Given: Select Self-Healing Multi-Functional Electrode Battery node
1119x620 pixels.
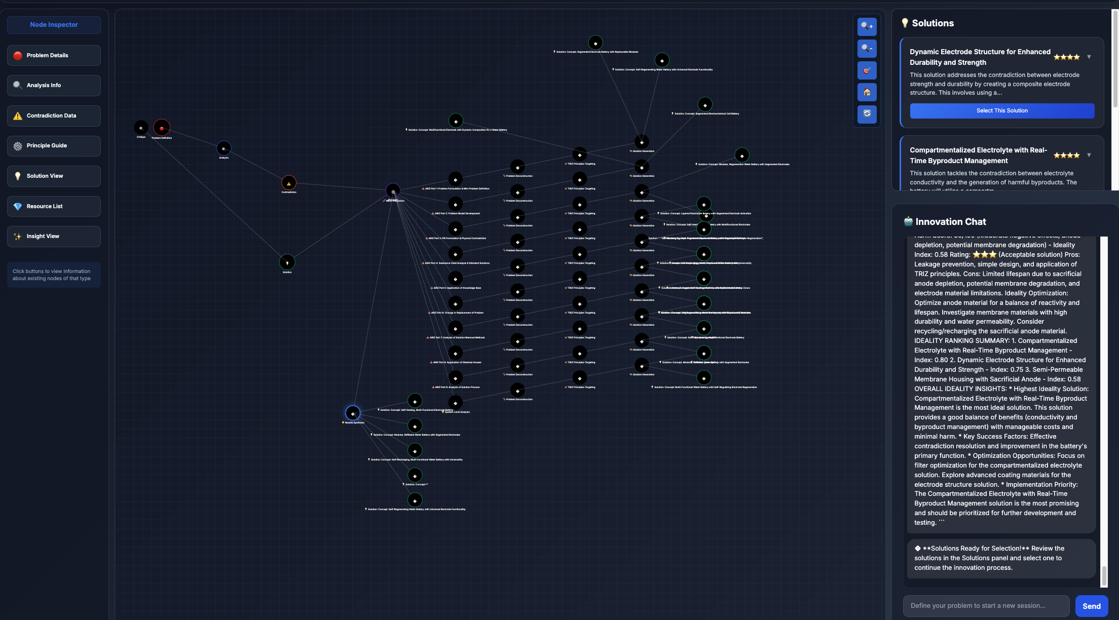Looking at the screenshot, I should click(415, 401).
